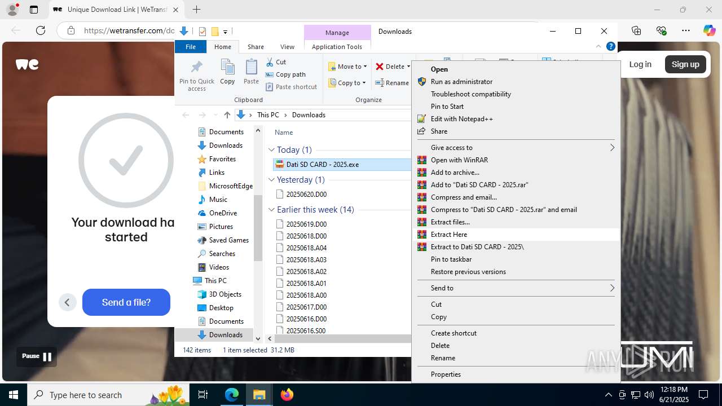Expand the Send to submenu

click(516, 288)
